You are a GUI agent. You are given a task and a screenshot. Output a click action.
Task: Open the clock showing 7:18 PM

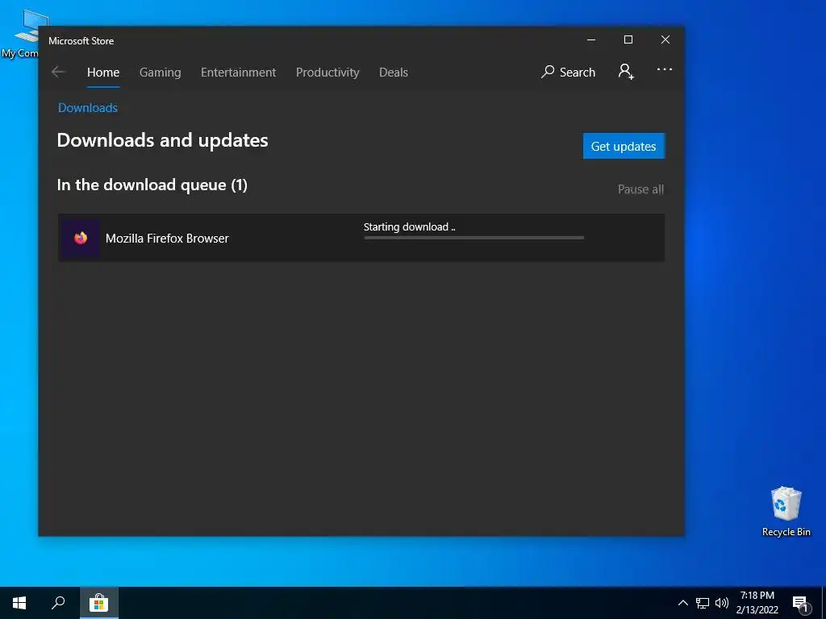pyautogui.click(x=757, y=603)
